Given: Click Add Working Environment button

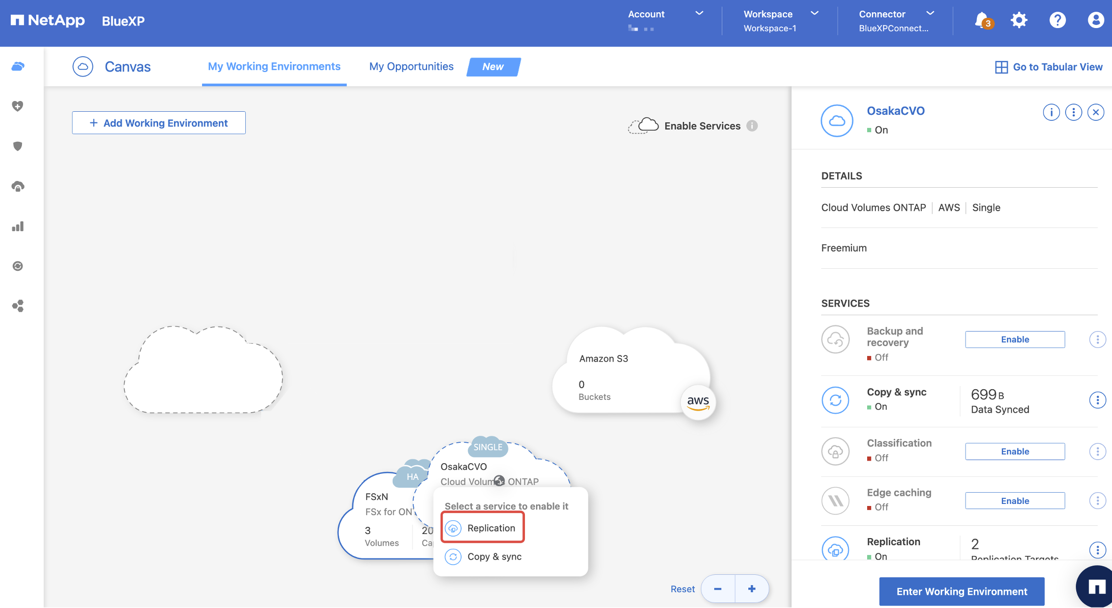Looking at the screenshot, I should pos(159,123).
